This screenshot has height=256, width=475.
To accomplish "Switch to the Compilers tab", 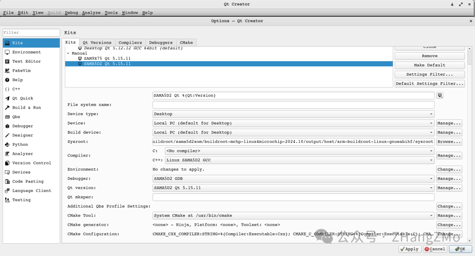I will click(130, 43).
